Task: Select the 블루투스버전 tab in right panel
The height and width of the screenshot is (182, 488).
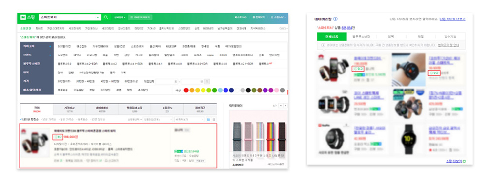Action: click(361, 36)
